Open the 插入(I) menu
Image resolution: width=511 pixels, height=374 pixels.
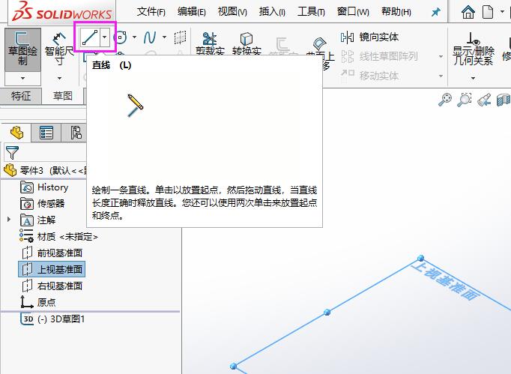point(272,12)
